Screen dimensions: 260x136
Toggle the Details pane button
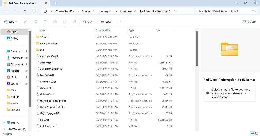pyautogui.click(x=249, y=22)
